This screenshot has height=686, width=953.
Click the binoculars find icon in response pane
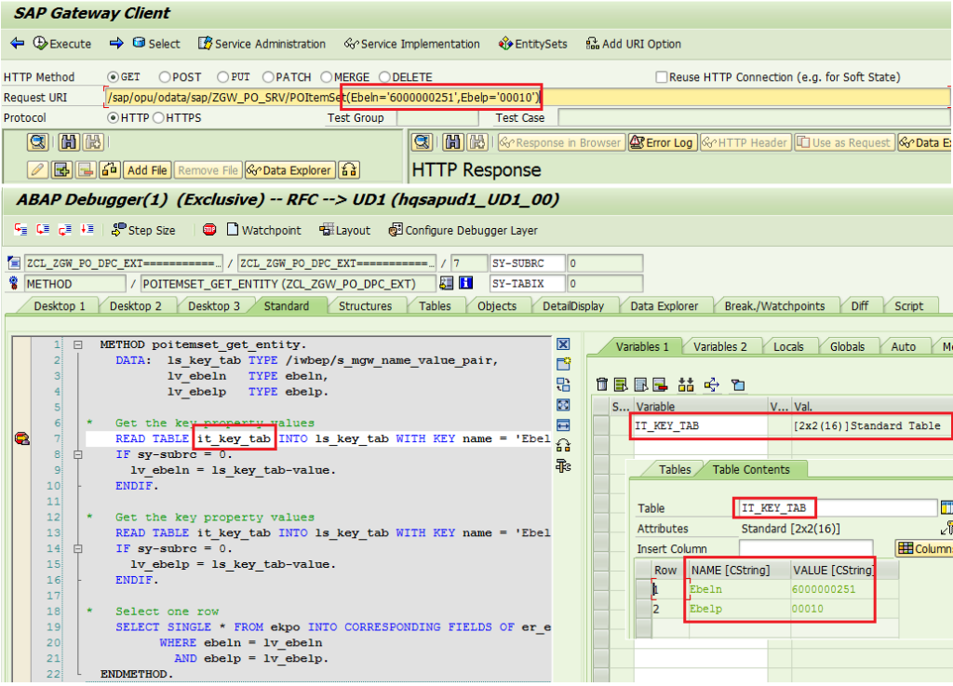[452, 142]
